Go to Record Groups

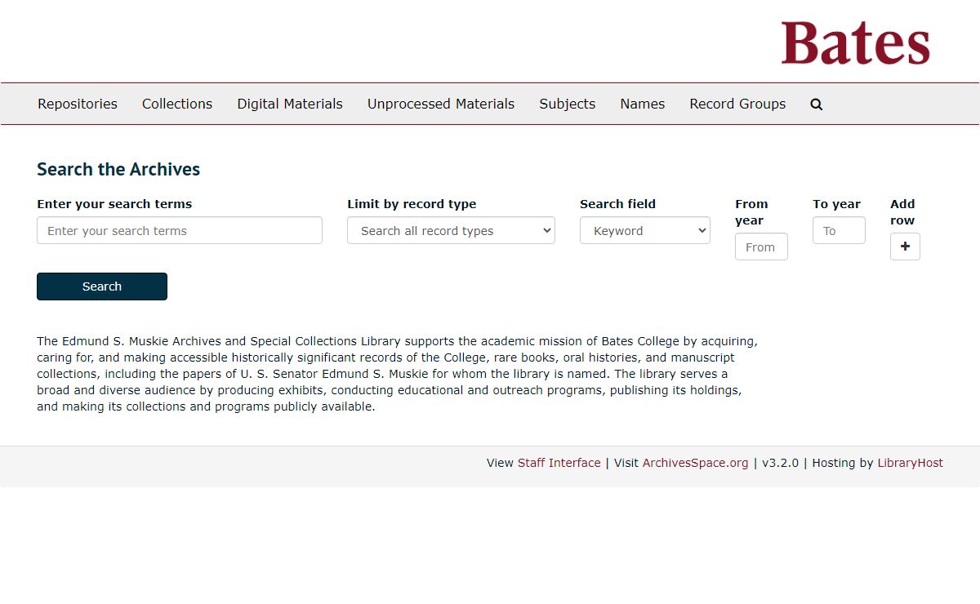click(737, 104)
